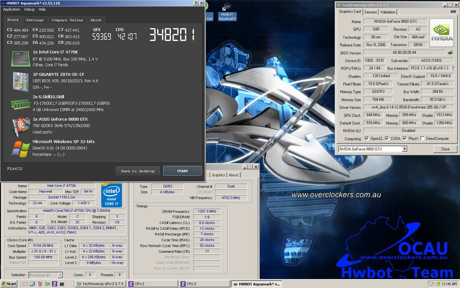Switch to the Settings tab in Aquamark

[x=35, y=20]
